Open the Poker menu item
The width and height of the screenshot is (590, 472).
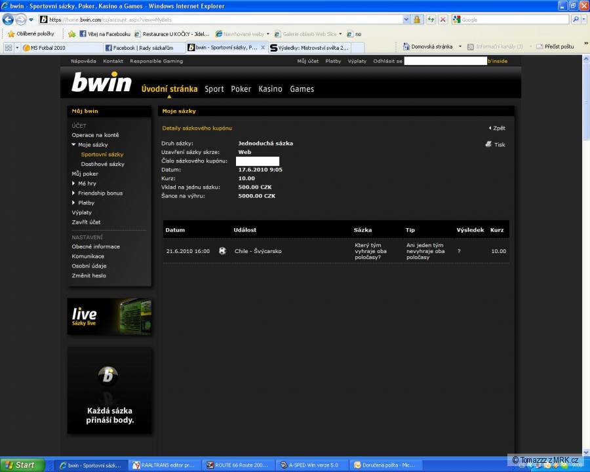[x=241, y=89]
